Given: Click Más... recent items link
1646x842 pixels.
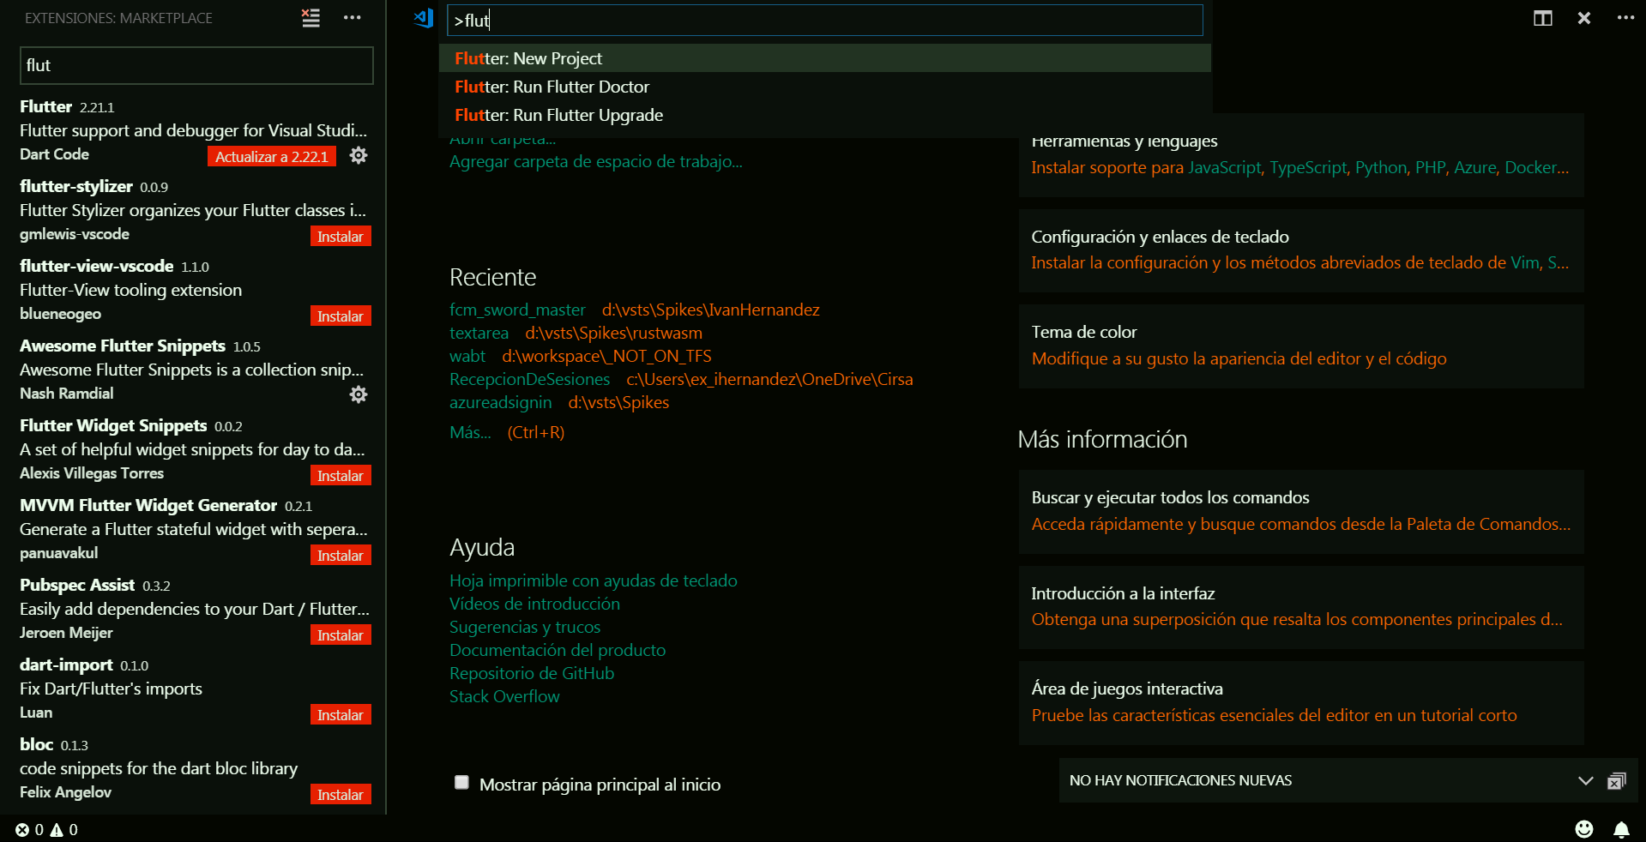Looking at the screenshot, I should (470, 432).
